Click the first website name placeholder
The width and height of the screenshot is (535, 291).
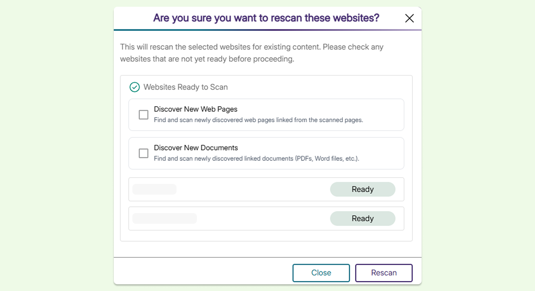click(154, 189)
